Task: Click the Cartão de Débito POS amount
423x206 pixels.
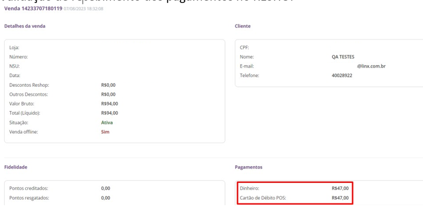Action: tap(340, 198)
